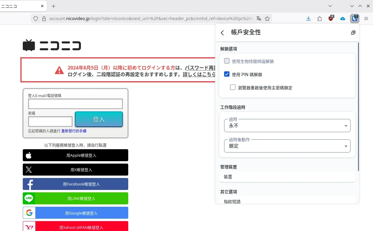Screen dimensions: 373x231
Task: Open the 重新發行的手續 link
Action: 74,131
